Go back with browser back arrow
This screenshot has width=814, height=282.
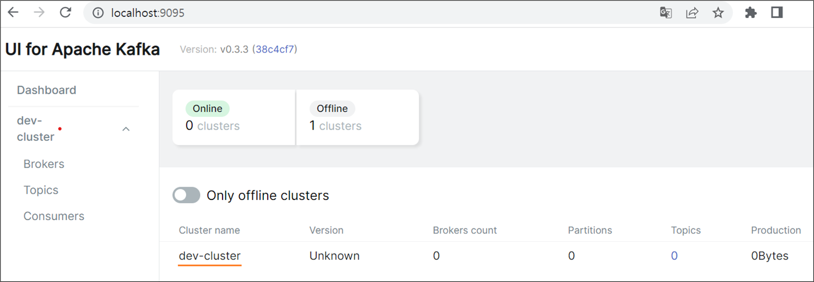point(13,13)
